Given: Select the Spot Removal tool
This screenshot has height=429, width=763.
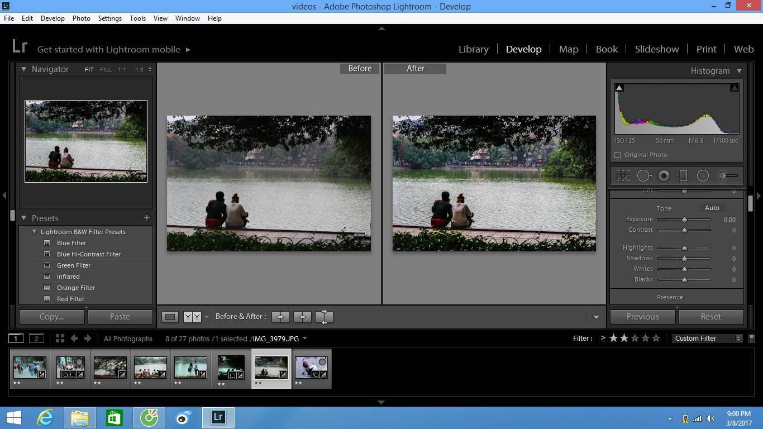Looking at the screenshot, I should point(644,176).
